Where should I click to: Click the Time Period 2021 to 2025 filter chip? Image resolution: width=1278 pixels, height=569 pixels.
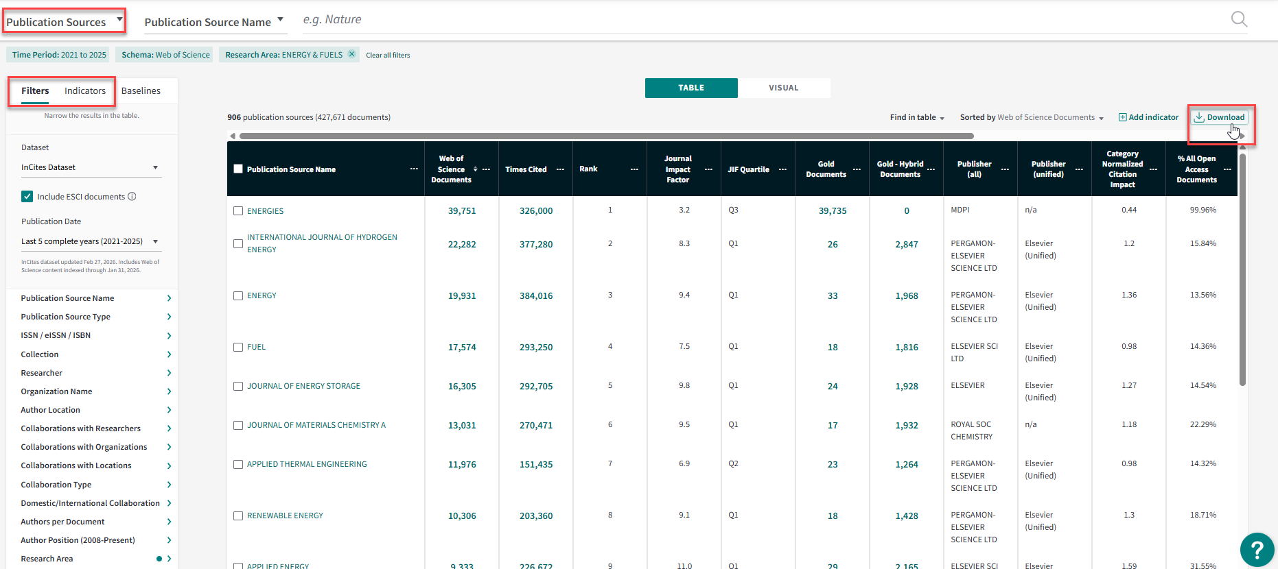(x=59, y=55)
